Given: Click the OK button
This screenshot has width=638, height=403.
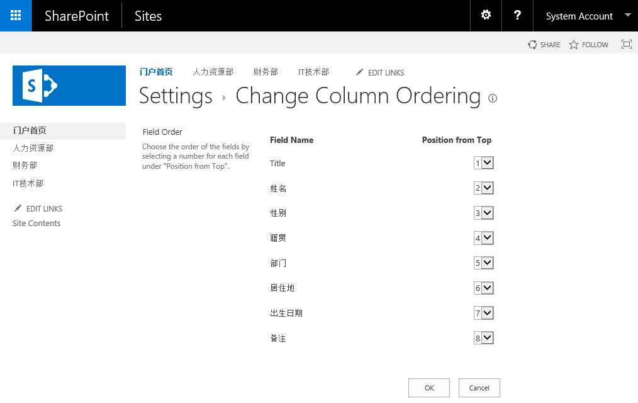Looking at the screenshot, I should pos(428,388).
